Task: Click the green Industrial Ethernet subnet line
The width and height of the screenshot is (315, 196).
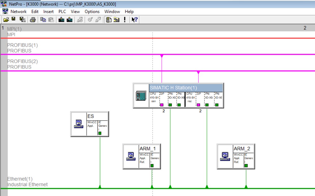Action: (158, 189)
